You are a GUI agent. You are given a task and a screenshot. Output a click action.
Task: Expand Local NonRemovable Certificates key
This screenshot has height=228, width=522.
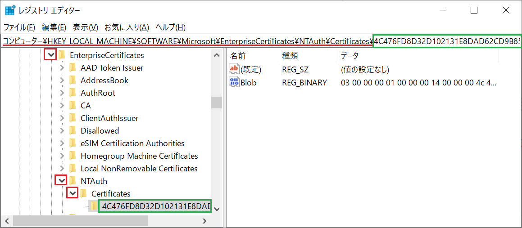click(62, 169)
